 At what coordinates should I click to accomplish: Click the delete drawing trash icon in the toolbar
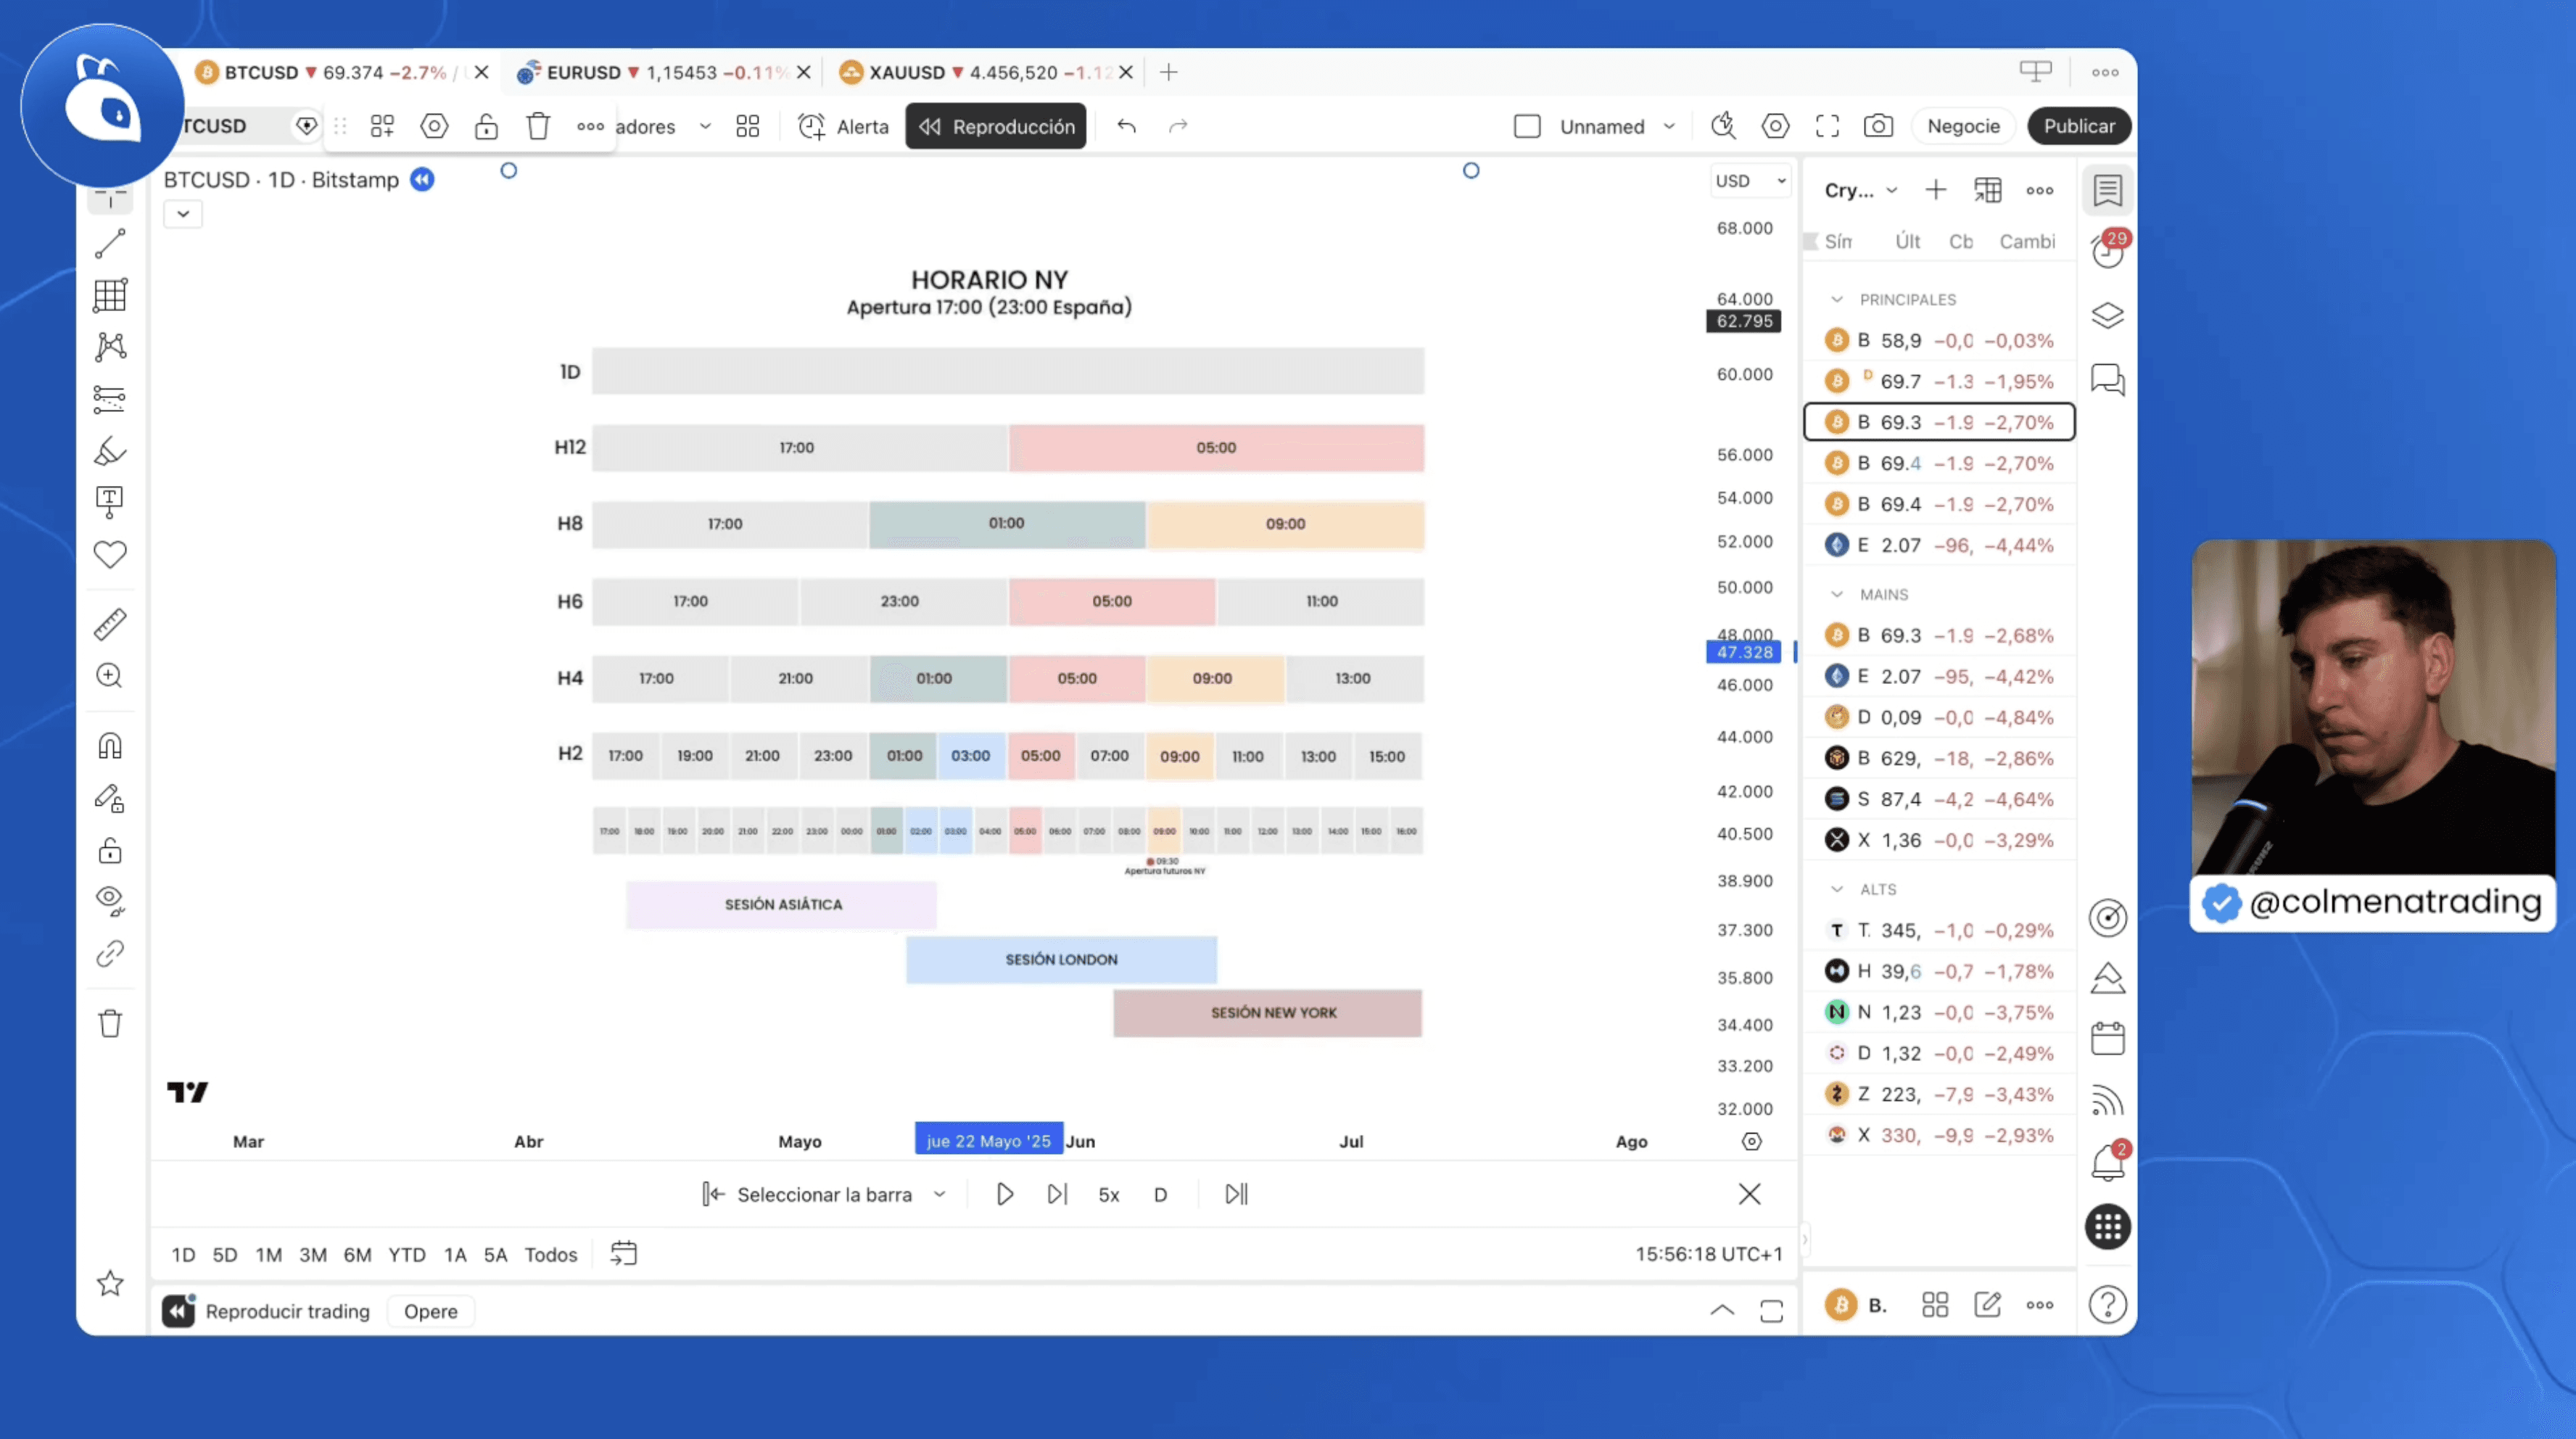(538, 126)
